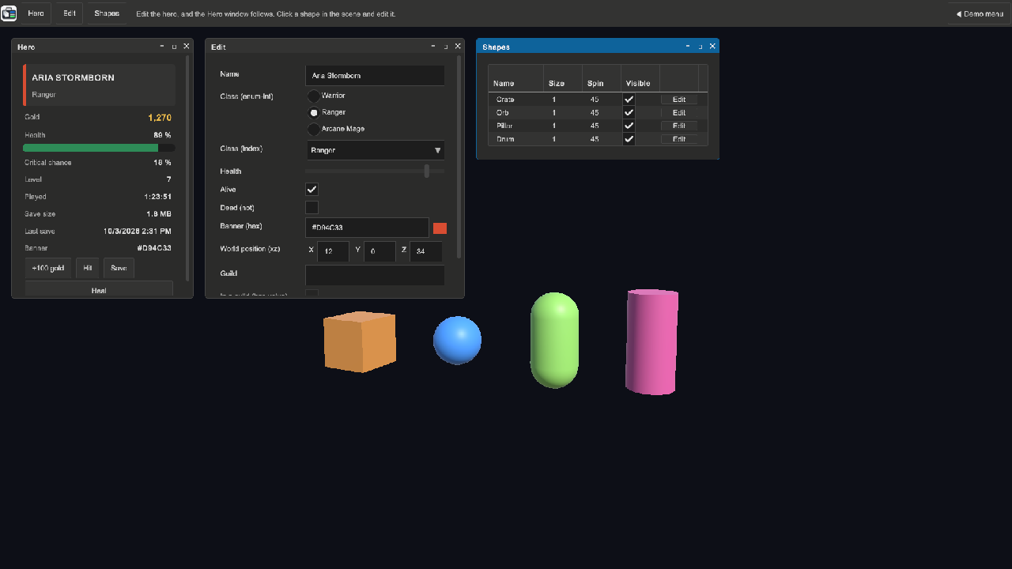Go back to the Demo menu
Screen dimensions: 1012x569
[x=979, y=13]
